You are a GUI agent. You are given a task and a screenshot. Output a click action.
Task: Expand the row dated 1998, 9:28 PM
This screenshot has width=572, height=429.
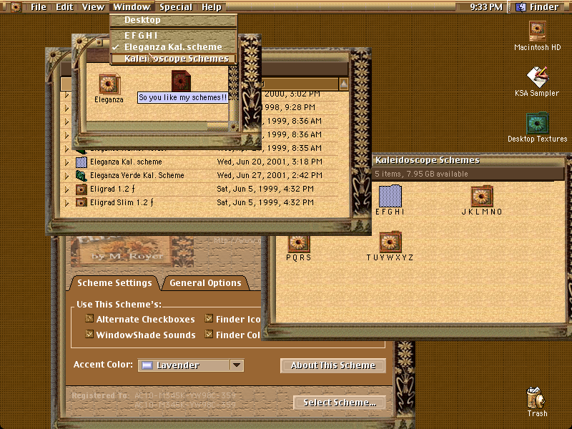pos(66,108)
